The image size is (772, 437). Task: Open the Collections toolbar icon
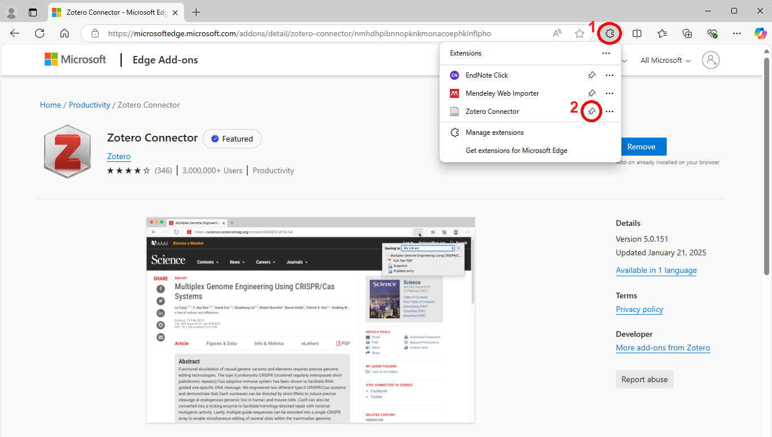tap(687, 33)
